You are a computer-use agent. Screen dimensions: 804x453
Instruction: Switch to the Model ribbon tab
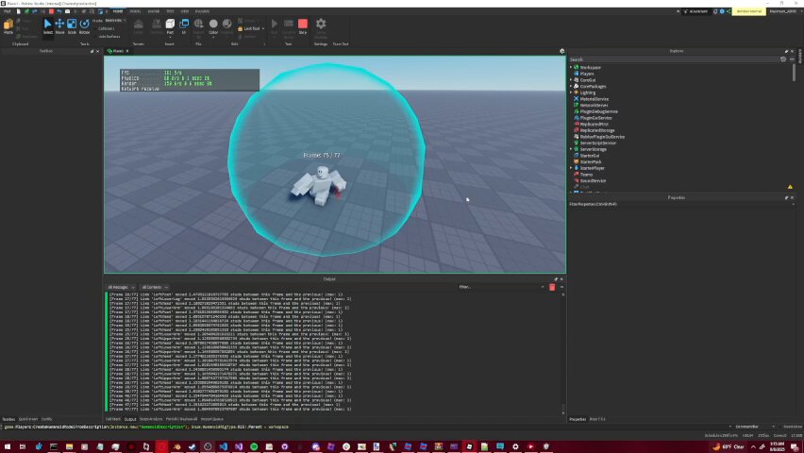pos(135,11)
